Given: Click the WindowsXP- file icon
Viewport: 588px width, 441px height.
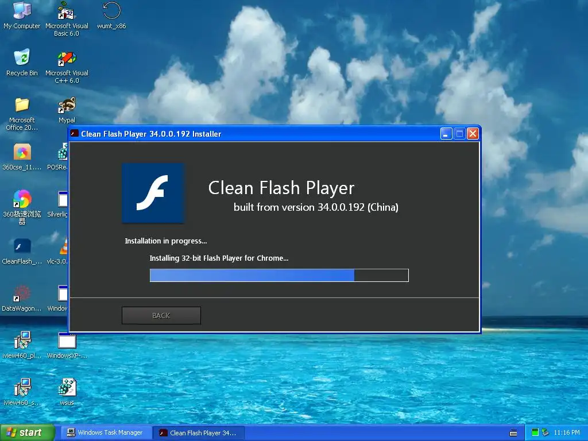Looking at the screenshot, I should [x=67, y=345].
